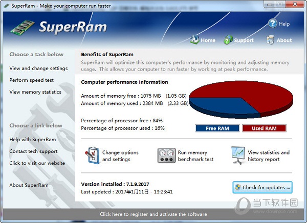This screenshot has width=307, height=223.
Task: Click View statistics and history report text
Action: point(269,156)
